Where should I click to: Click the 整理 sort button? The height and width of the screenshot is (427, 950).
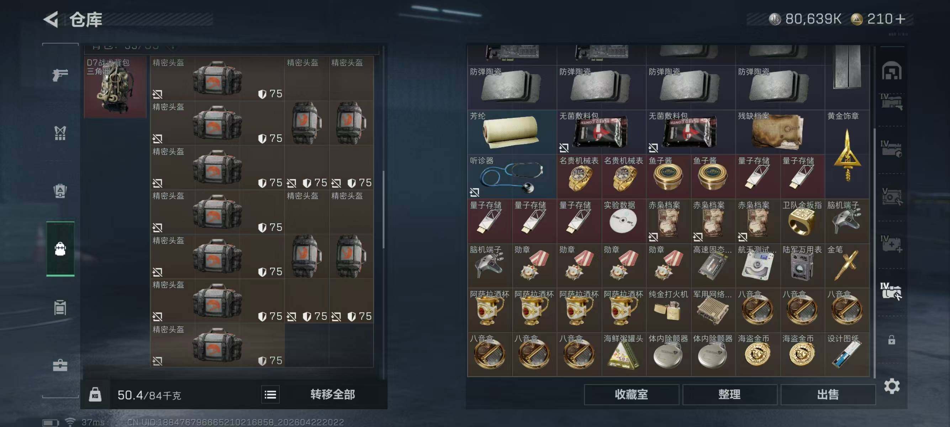click(x=729, y=395)
